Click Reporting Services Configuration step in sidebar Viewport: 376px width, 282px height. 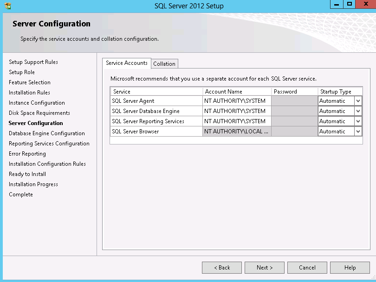click(49, 144)
